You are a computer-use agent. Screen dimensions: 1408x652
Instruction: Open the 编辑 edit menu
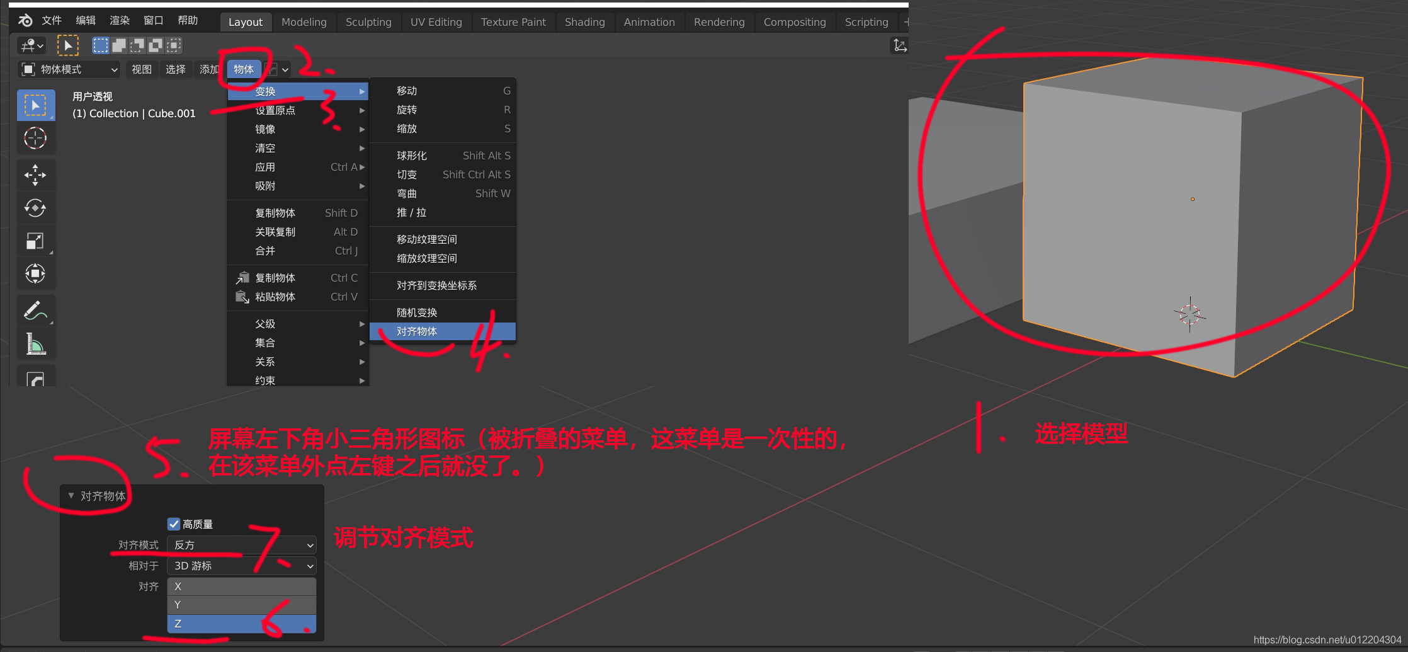point(86,21)
